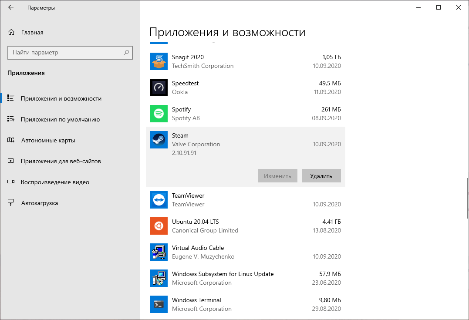Image resolution: width=469 pixels, height=320 pixels.
Task: Click the 9,80 МБ size value
Action: (330, 300)
